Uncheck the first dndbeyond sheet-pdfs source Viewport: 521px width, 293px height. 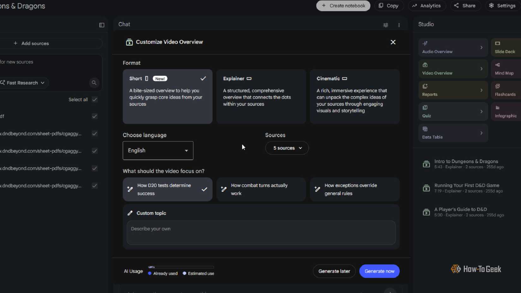coord(94,134)
